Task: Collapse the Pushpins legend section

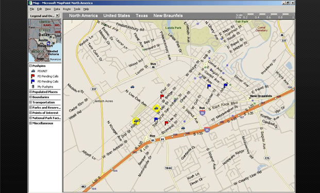Action: coord(30,66)
